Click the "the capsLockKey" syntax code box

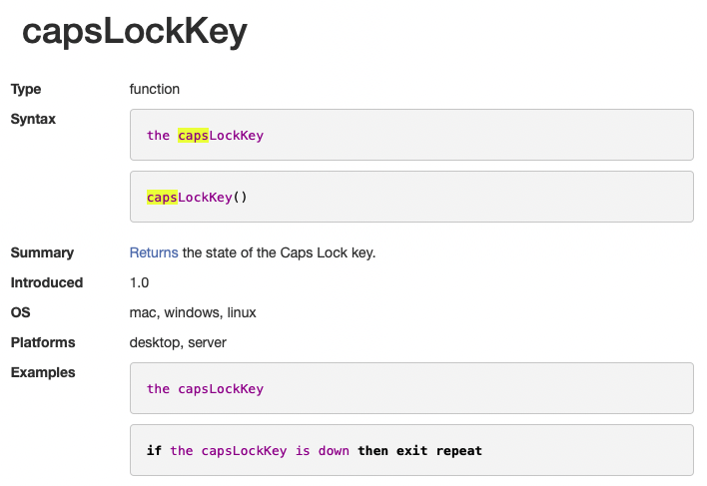pos(411,135)
